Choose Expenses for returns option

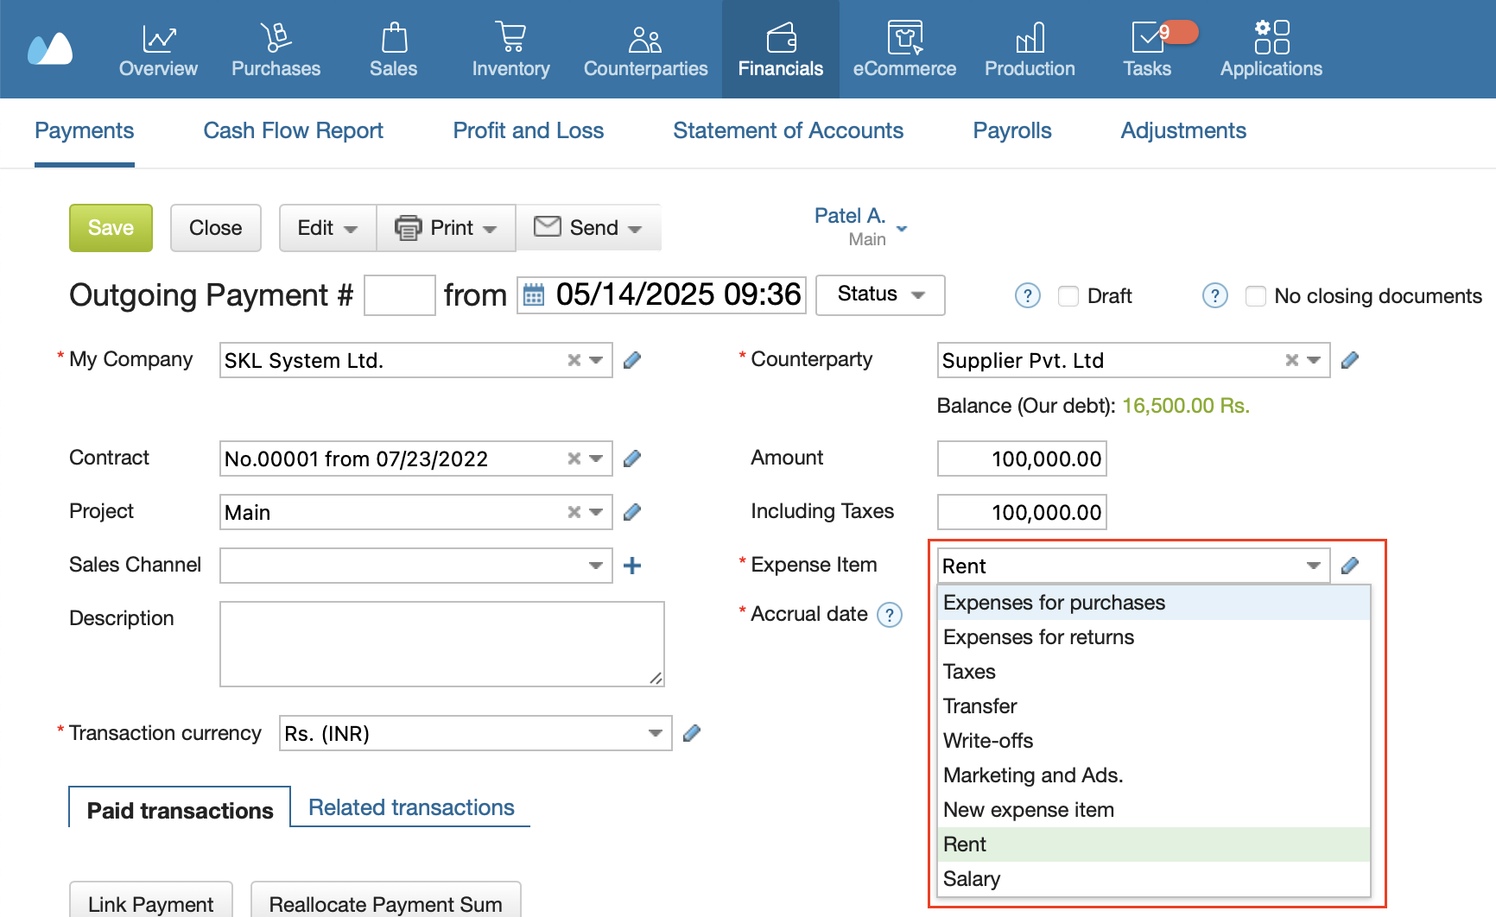(1153, 637)
